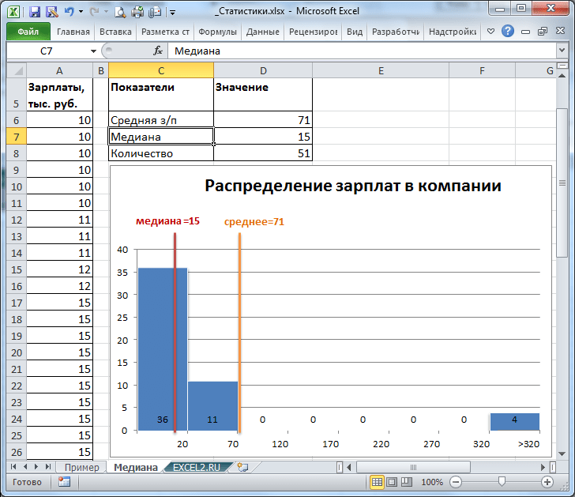
Task: Open the Name Box dropdown arrow
Action: 93,51
